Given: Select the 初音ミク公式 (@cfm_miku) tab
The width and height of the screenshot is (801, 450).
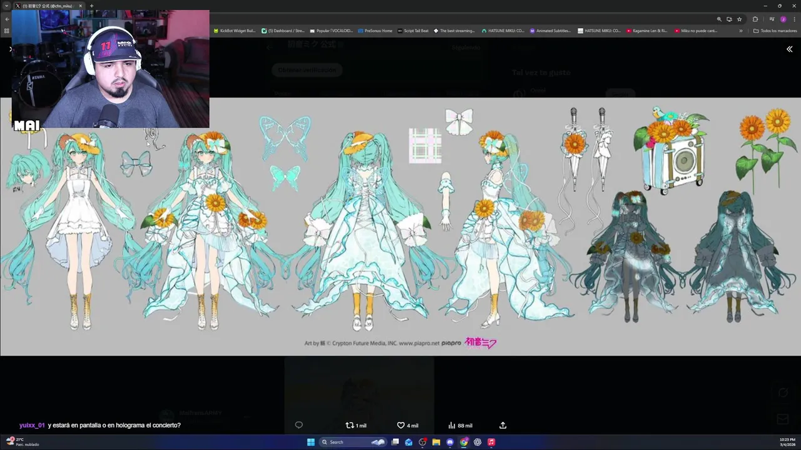Looking at the screenshot, I should pyautogui.click(x=48, y=6).
